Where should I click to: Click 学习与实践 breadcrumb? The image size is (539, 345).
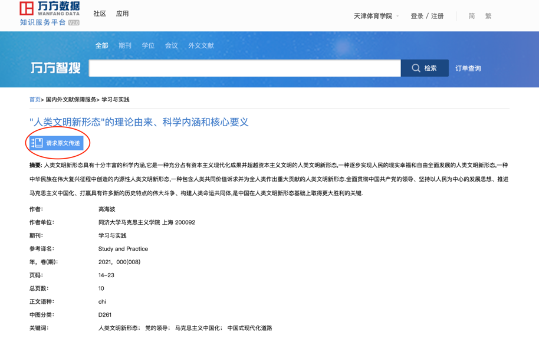click(116, 100)
